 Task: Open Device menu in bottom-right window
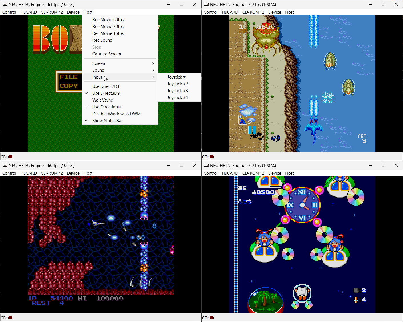[275, 173]
